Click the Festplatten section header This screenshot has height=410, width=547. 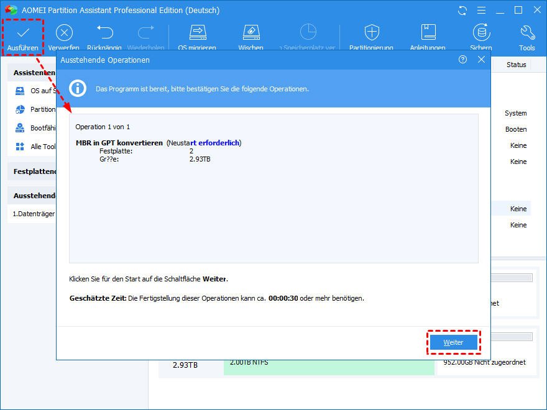click(x=32, y=171)
